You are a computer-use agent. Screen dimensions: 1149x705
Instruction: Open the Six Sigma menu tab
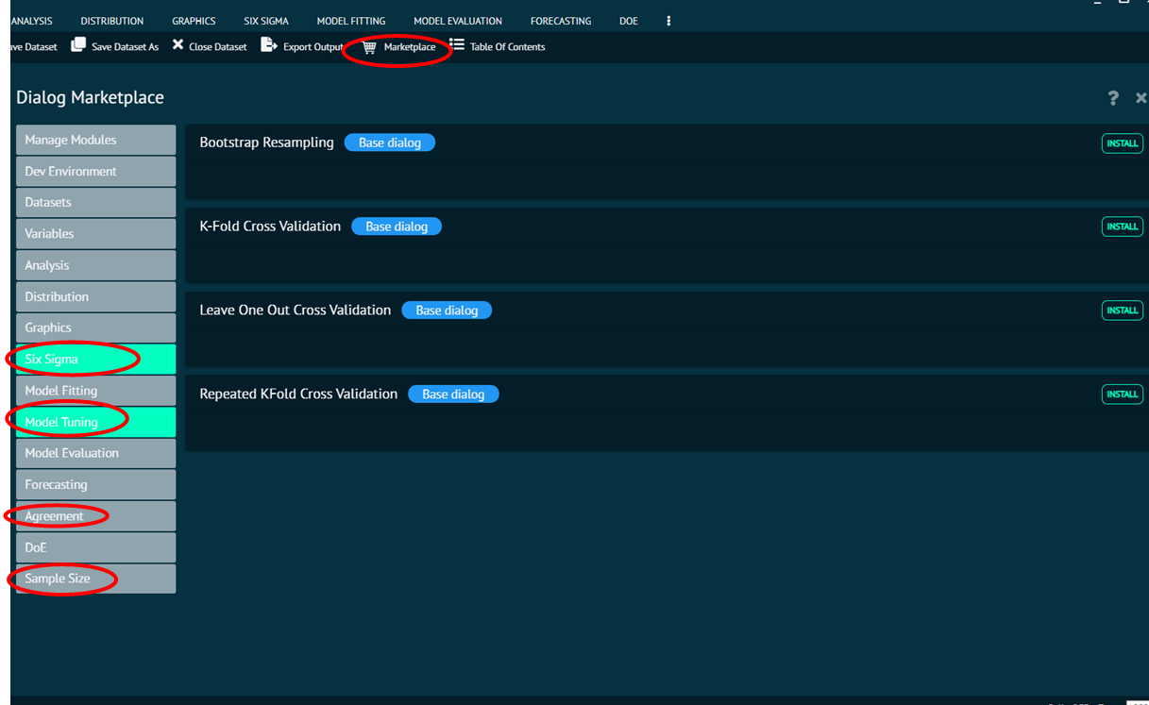click(x=266, y=21)
